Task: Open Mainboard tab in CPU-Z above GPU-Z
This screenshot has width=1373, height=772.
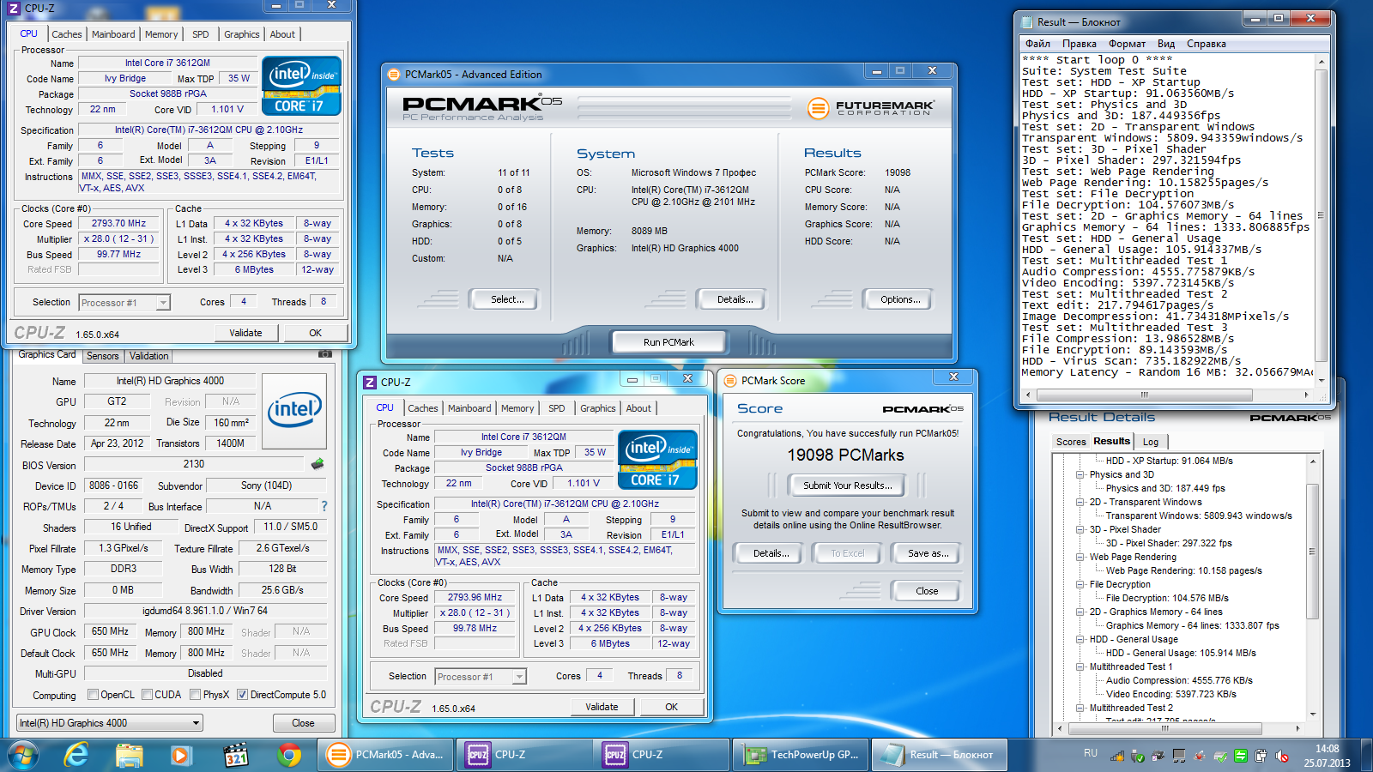Action: [x=113, y=34]
